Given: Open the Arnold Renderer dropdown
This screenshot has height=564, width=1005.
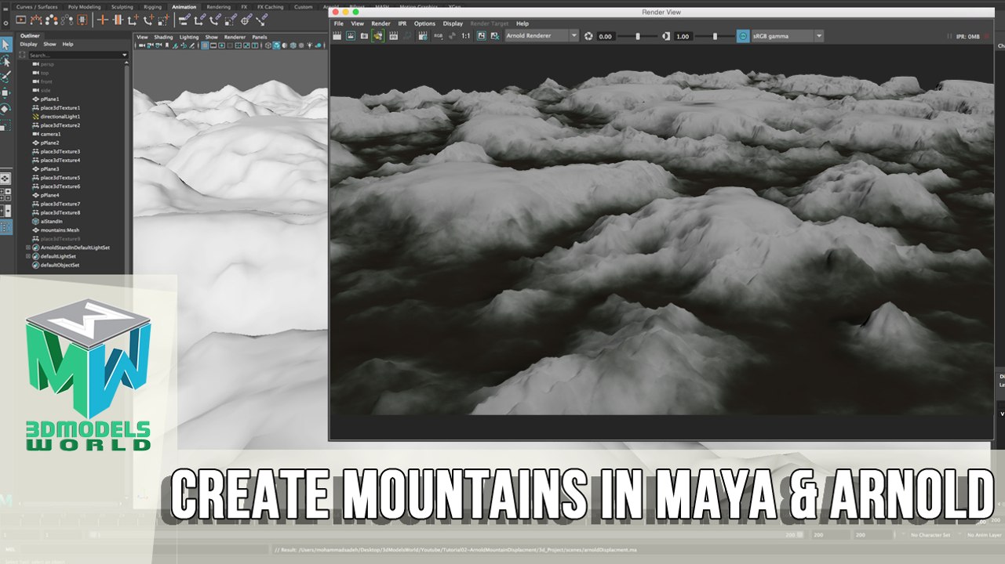Looking at the screenshot, I should point(541,36).
